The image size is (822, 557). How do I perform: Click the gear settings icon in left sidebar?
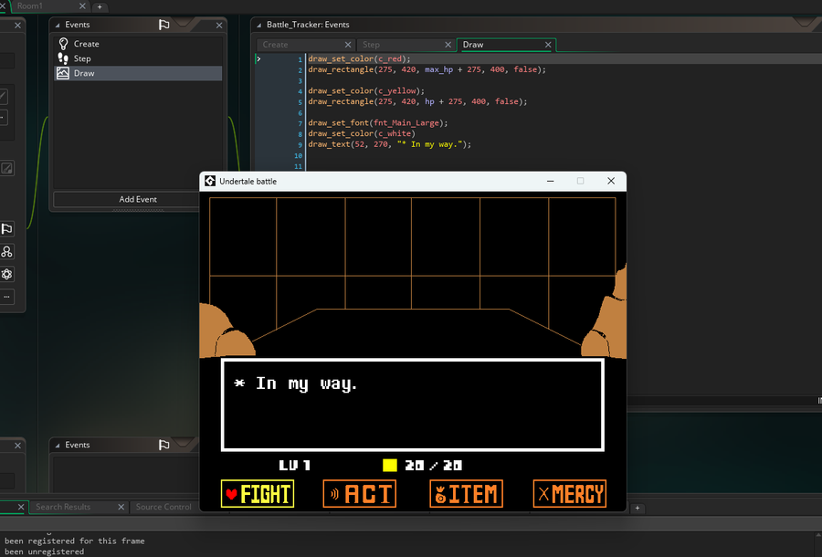(6, 274)
